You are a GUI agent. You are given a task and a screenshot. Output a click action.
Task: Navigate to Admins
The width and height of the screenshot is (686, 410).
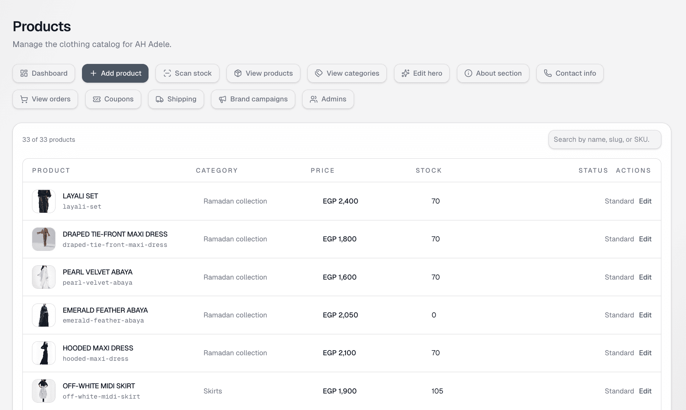pos(328,99)
